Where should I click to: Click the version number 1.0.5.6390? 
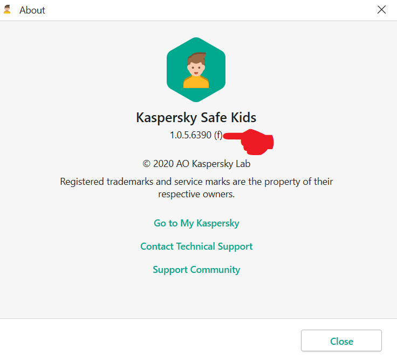click(x=190, y=136)
